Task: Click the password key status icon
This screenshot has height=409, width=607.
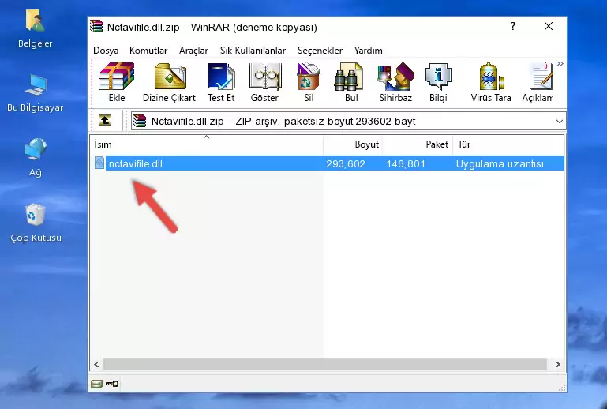Action: click(x=112, y=384)
